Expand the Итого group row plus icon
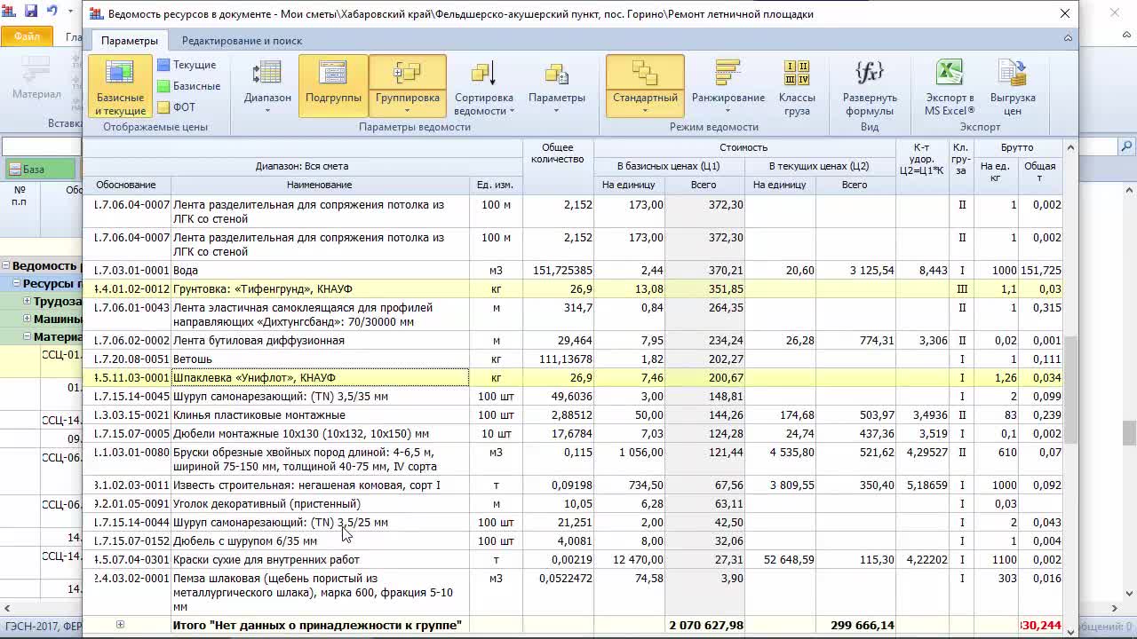The height and width of the screenshot is (639, 1137). click(x=120, y=625)
